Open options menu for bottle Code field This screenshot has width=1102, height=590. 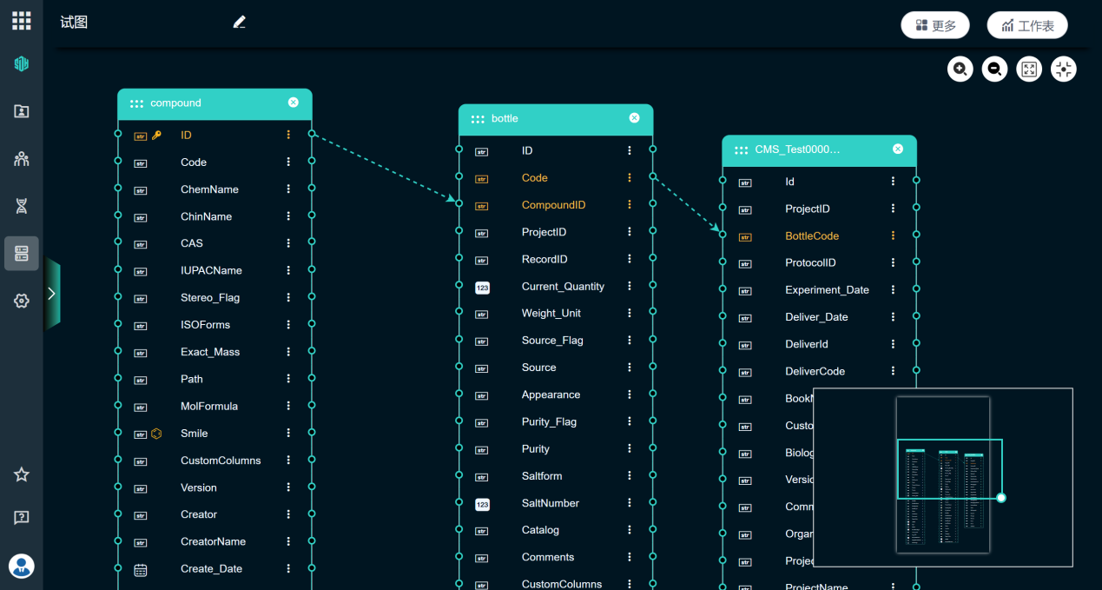[x=630, y=177]
